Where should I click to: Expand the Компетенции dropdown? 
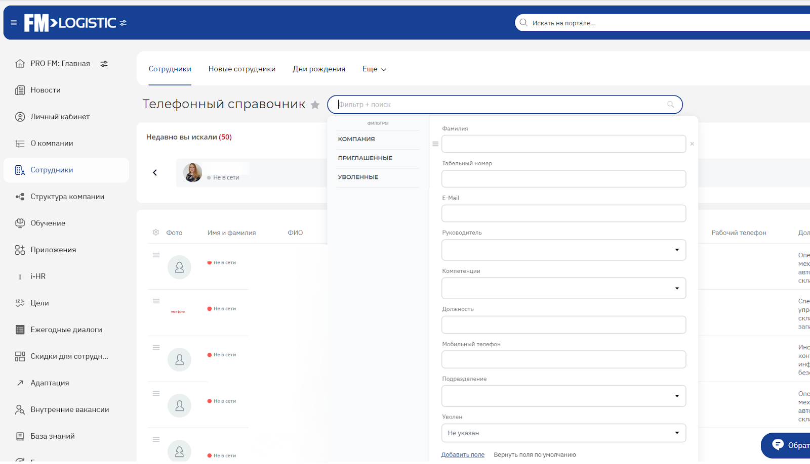(563, 288)
